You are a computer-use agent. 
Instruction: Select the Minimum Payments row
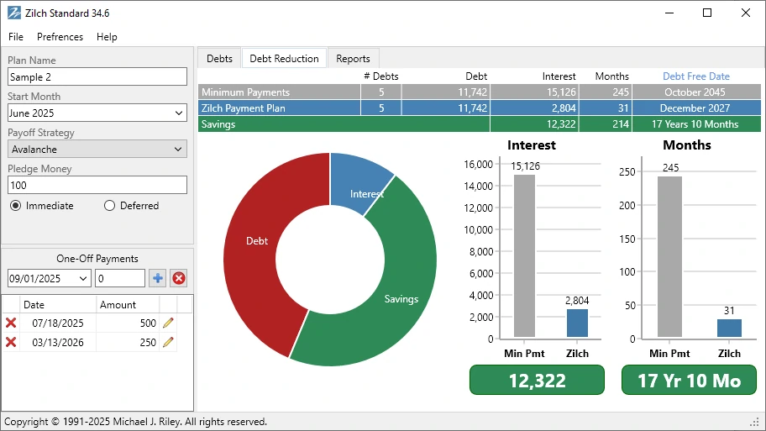tap(480, 92)
